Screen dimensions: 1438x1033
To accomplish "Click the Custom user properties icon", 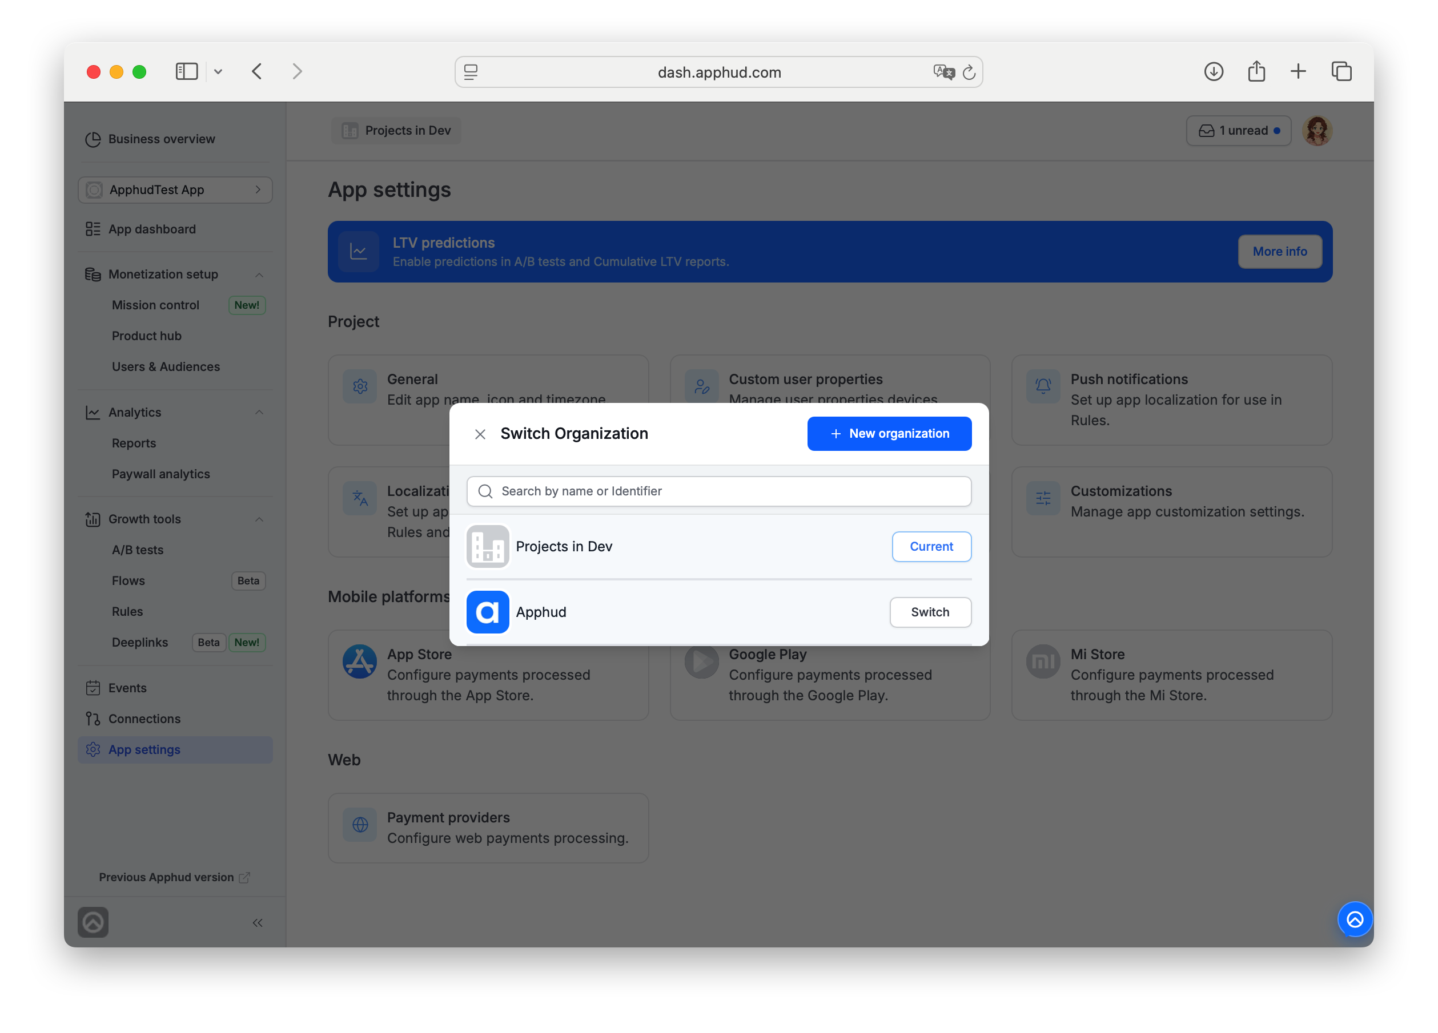I will tap(701, 386).
